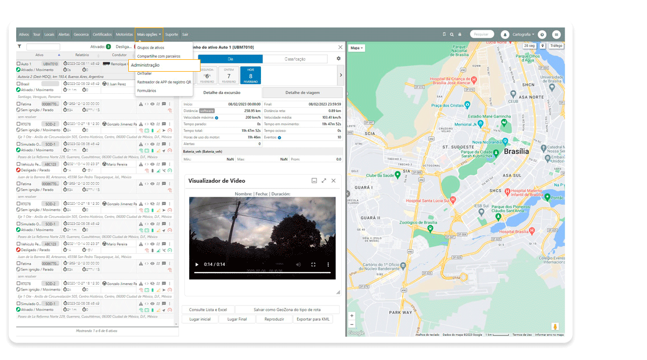Select the first Fatima asset checkbox
This screenshot has height=360, width=647.
[19, 104]
